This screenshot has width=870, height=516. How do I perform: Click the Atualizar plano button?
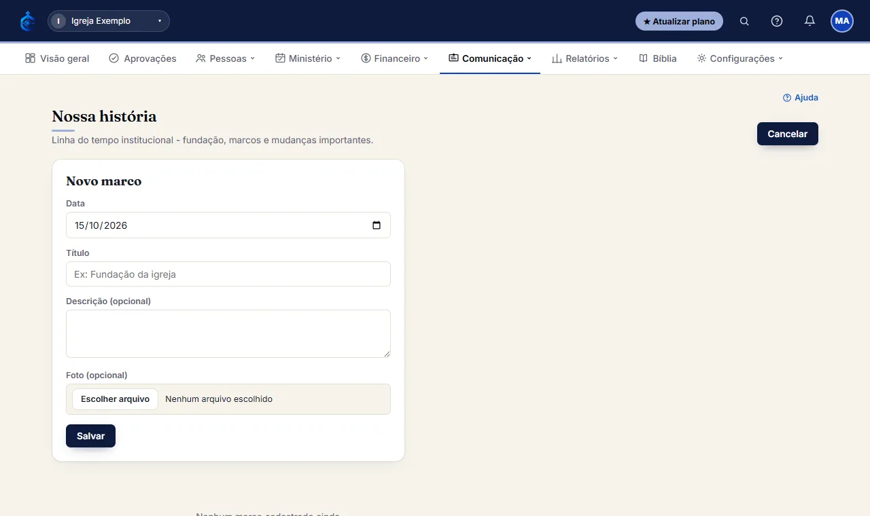[x=679, y=21]
